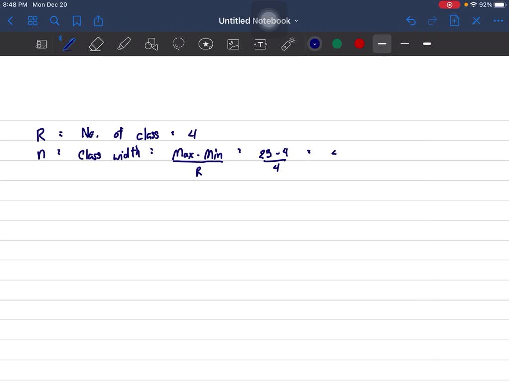Choose the red pen color

pos(359,44)
